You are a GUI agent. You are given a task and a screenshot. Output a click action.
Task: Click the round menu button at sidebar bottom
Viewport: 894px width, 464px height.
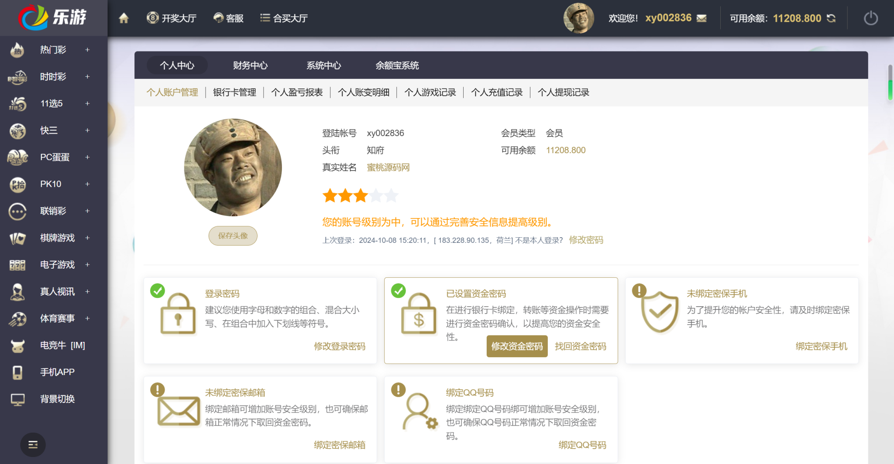click(x=33, y=444)
